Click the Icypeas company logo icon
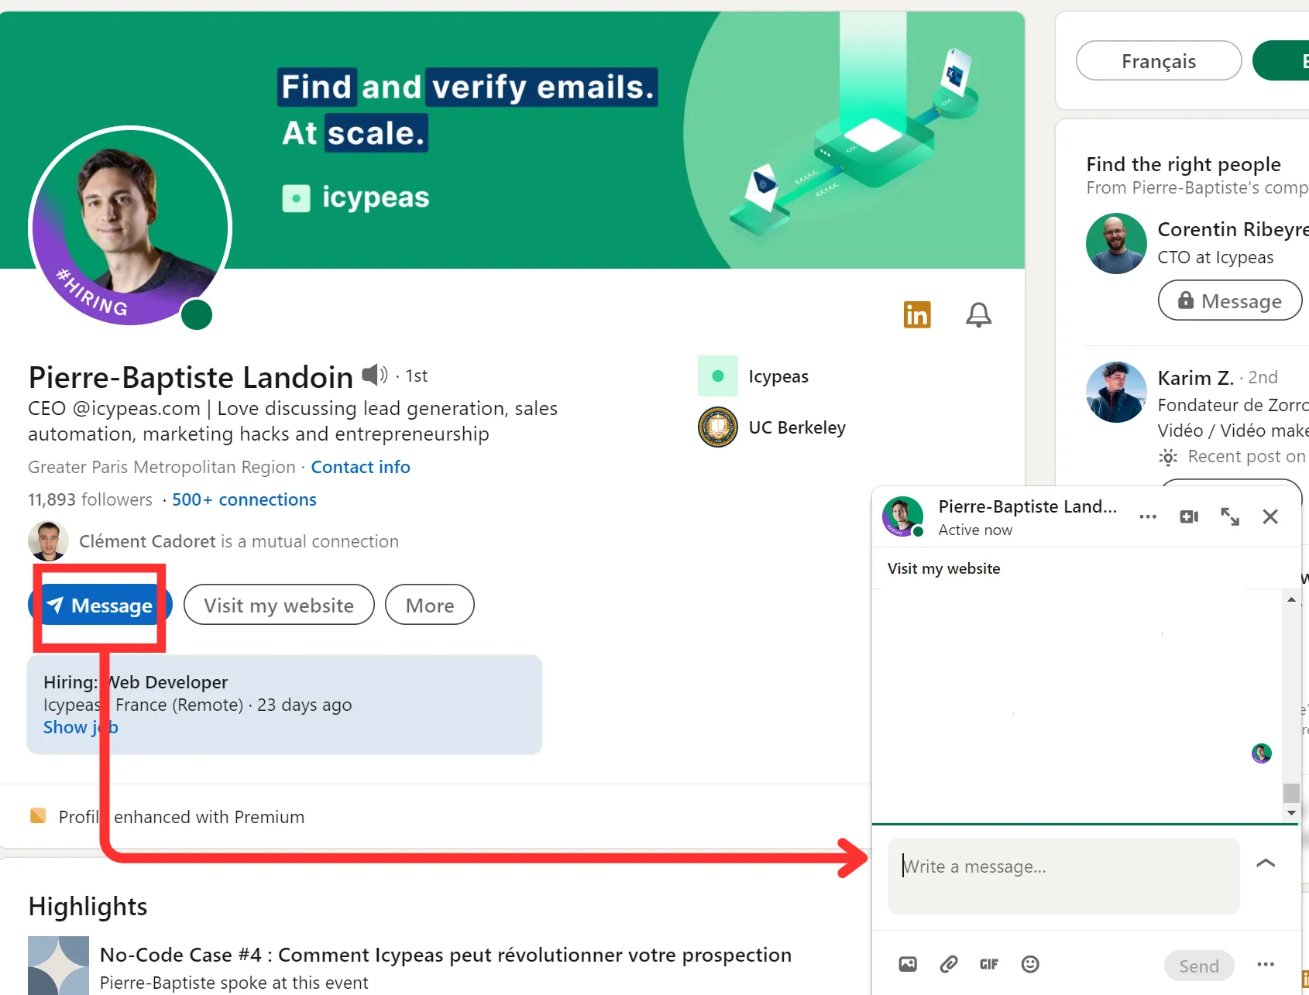This screenshot has width=1309, height=995. [718, 376]
